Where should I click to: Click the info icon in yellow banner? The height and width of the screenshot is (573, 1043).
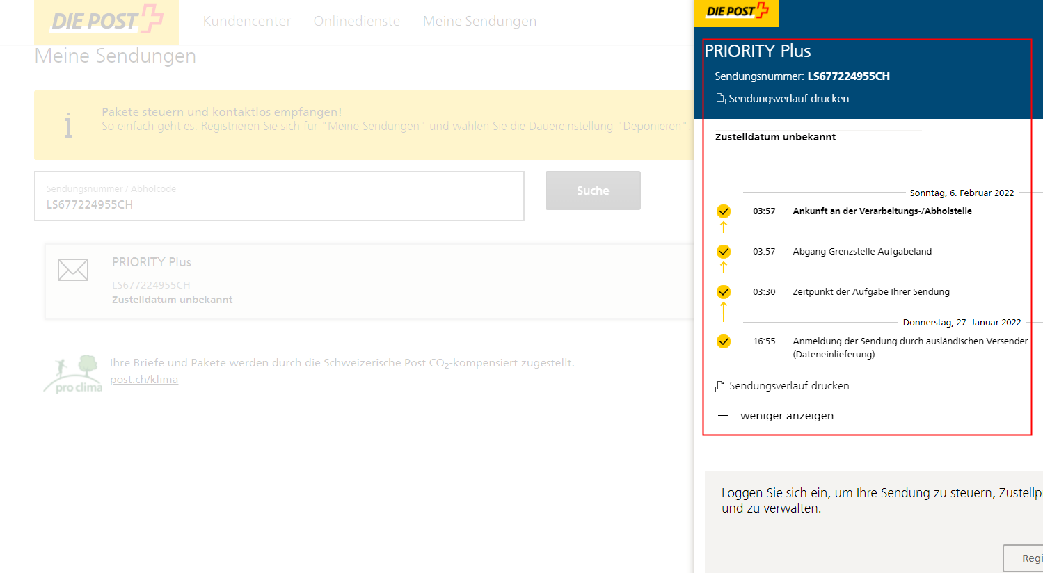point(67,125)
